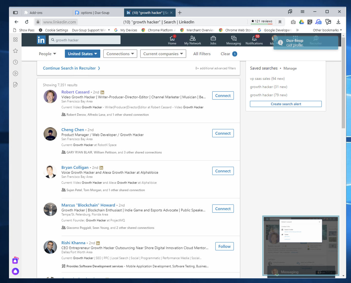Open My Devices bookmark
351x283 pixels.
(126, 30)
